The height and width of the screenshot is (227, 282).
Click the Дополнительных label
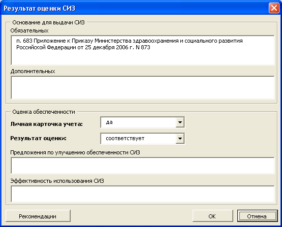tap(33, 72)
